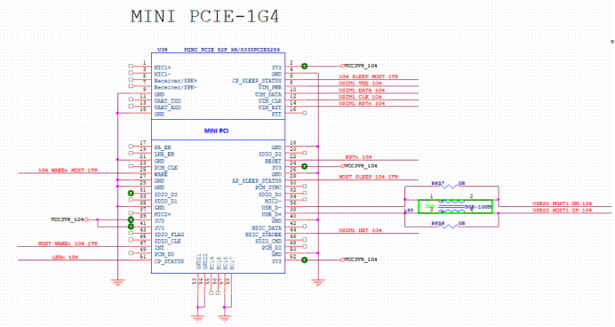615x327 pixels.
Task: Pick the SDIO_D3 pin label
Action: point(166,195)
